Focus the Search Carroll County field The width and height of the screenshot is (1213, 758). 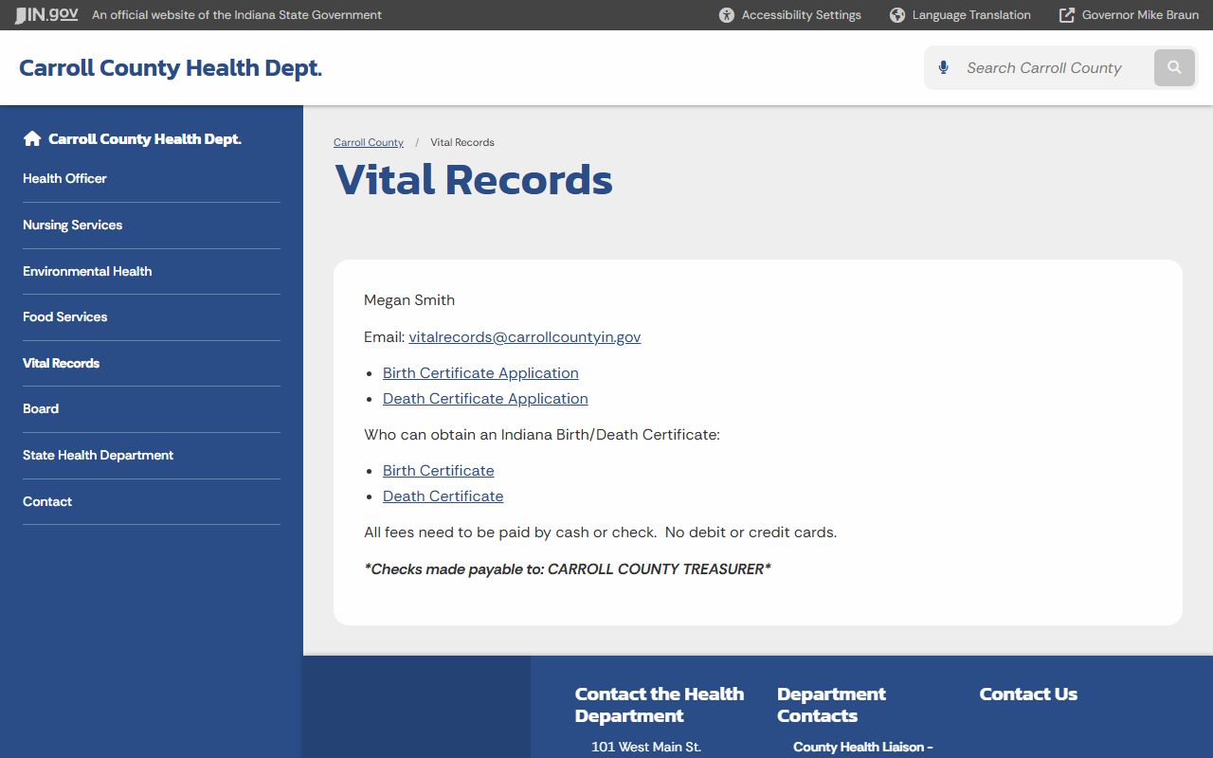click(x=1052, y=68)
